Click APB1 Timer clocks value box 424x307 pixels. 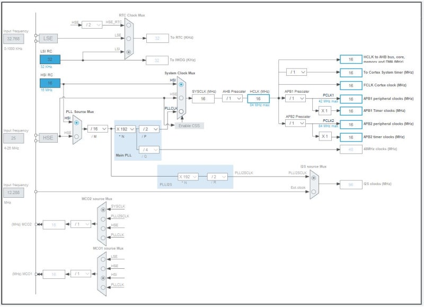tap(351, 111)
